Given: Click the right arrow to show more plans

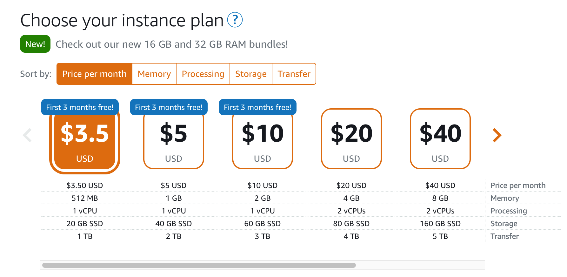Looking at the screenshot, I should point(497,135).
